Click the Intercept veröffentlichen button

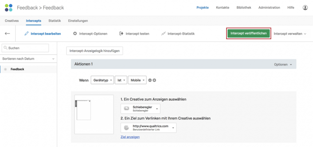pyautogui.click(x=249, y=33)
